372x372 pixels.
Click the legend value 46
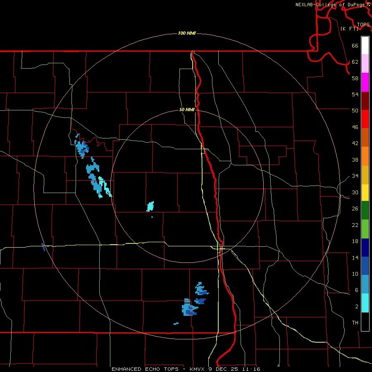point(355,127)
